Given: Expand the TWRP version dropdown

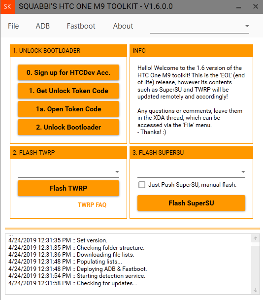Looking at the screenshot, I should click(x=68, y=172).
